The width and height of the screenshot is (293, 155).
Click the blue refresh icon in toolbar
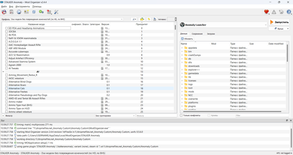(34, 12)
